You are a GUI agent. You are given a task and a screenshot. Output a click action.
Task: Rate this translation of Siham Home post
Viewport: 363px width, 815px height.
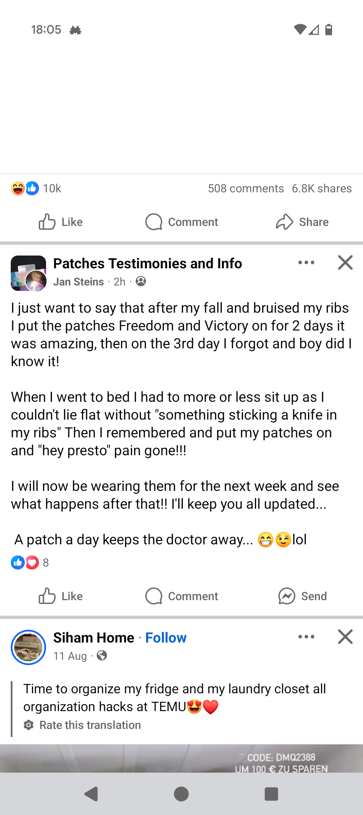[90, 725]
